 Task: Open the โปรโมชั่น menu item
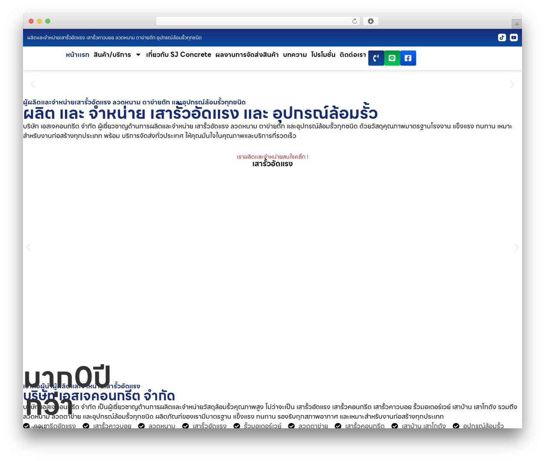point(323,55)
